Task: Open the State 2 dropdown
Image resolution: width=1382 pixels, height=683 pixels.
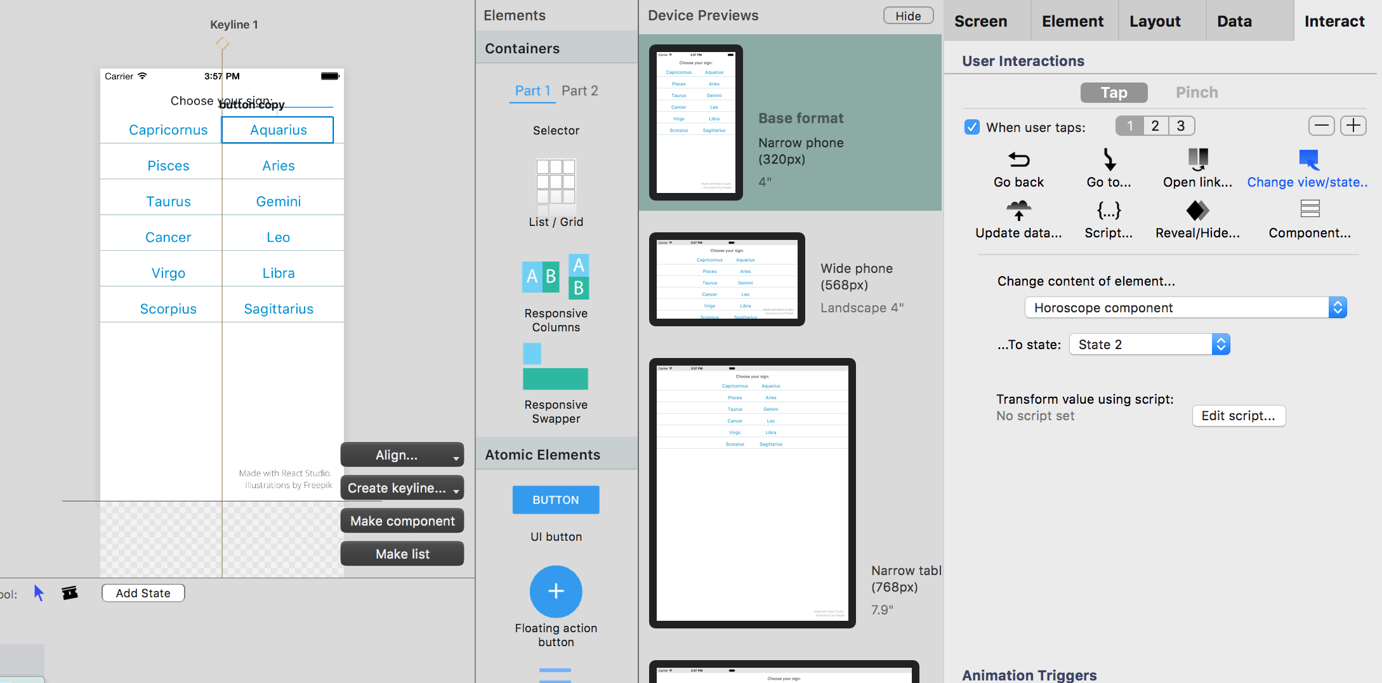Action: pos(1150,345)
